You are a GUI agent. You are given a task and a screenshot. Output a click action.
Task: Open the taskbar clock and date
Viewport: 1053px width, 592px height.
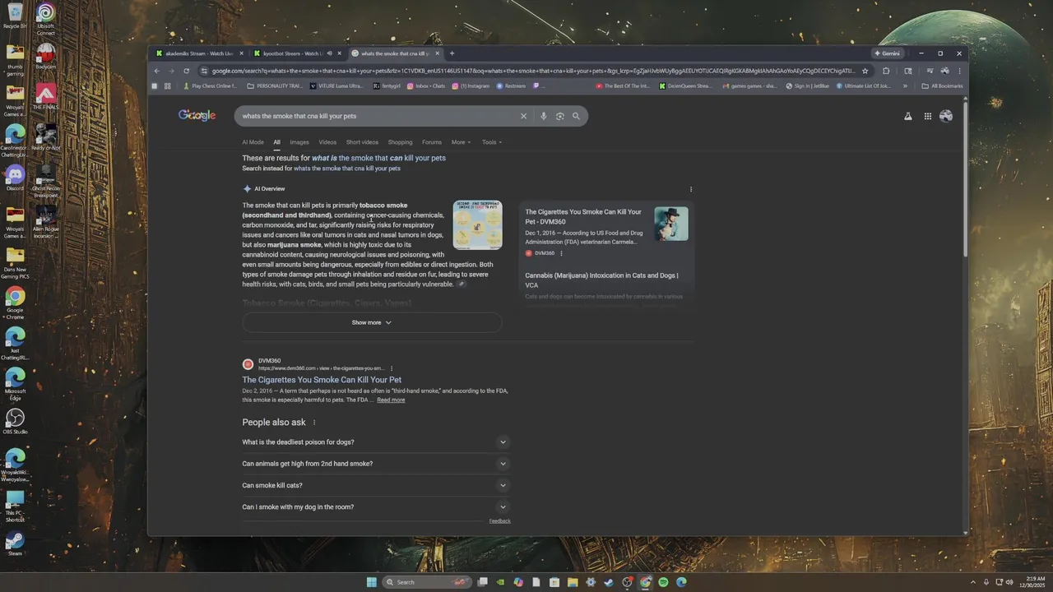click(1030, 582)
